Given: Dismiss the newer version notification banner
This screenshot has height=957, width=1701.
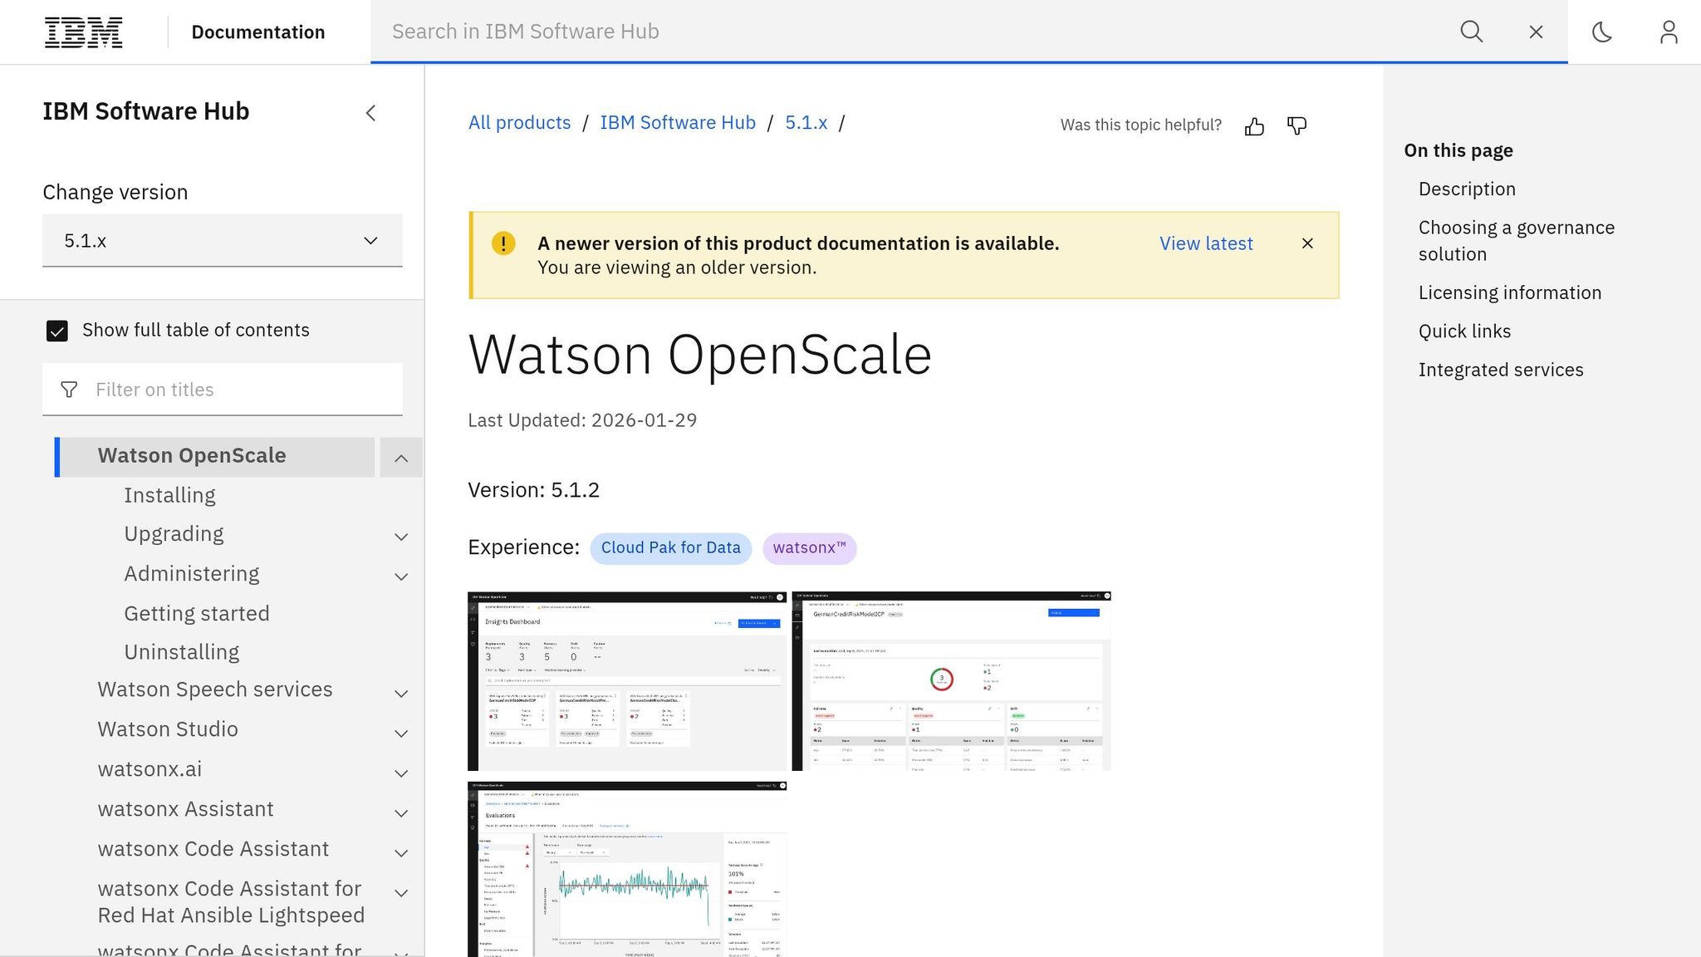Looking at the screenshot, I should pyautogui.click(x=1307, y=243).
